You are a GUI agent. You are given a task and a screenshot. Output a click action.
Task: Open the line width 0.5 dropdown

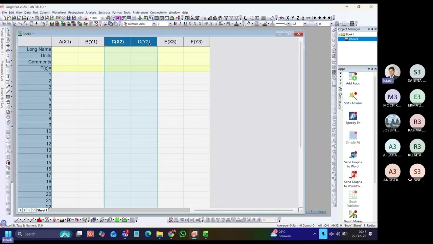305,24
